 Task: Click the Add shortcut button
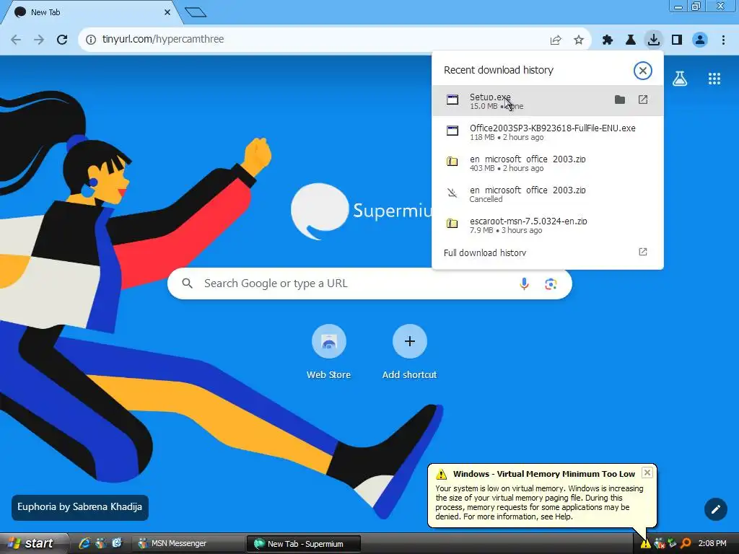tap(410, 352)
